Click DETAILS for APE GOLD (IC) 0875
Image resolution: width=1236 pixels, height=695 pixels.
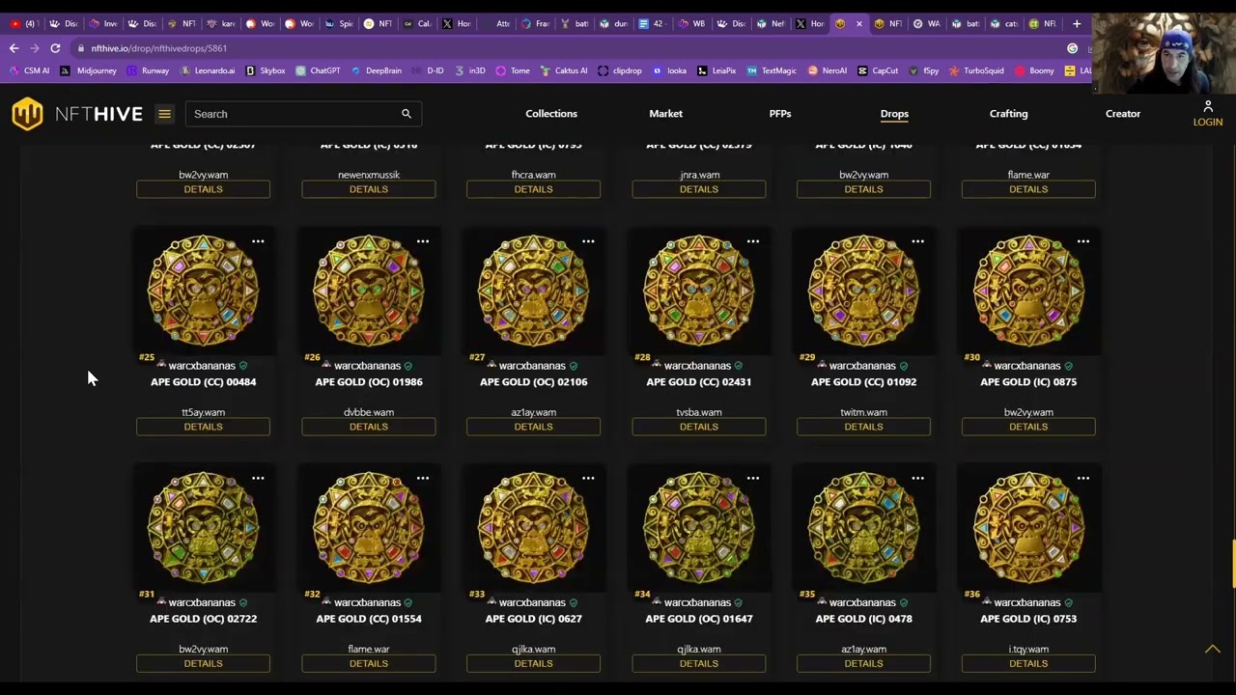pos(1028,427)
